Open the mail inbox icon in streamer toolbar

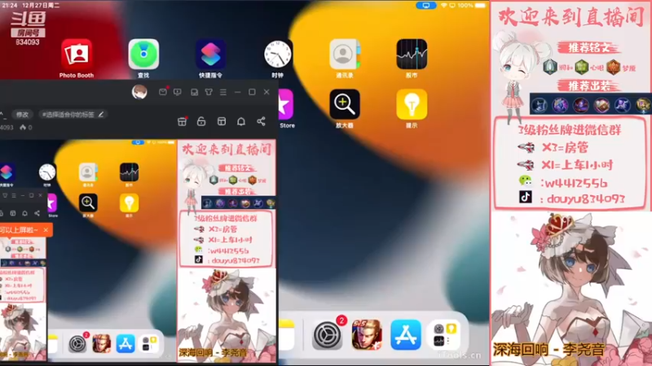[163, 92]
